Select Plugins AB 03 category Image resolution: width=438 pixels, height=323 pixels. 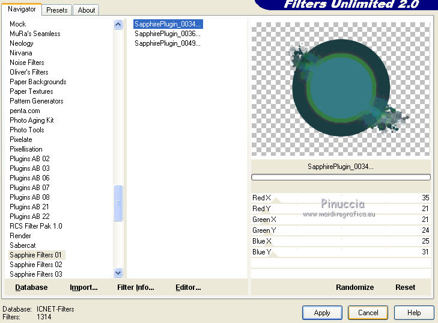[x=29, y=168]
